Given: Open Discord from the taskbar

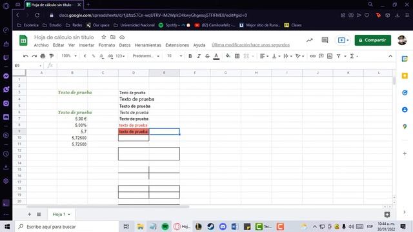Looking at the screenshot, I should 223,226.
